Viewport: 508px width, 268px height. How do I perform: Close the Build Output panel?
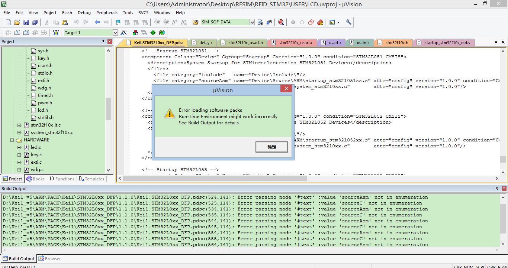pyautogui.click(x=505, y=189)
